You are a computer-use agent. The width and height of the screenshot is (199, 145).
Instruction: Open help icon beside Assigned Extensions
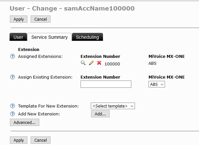pos(13,57)
